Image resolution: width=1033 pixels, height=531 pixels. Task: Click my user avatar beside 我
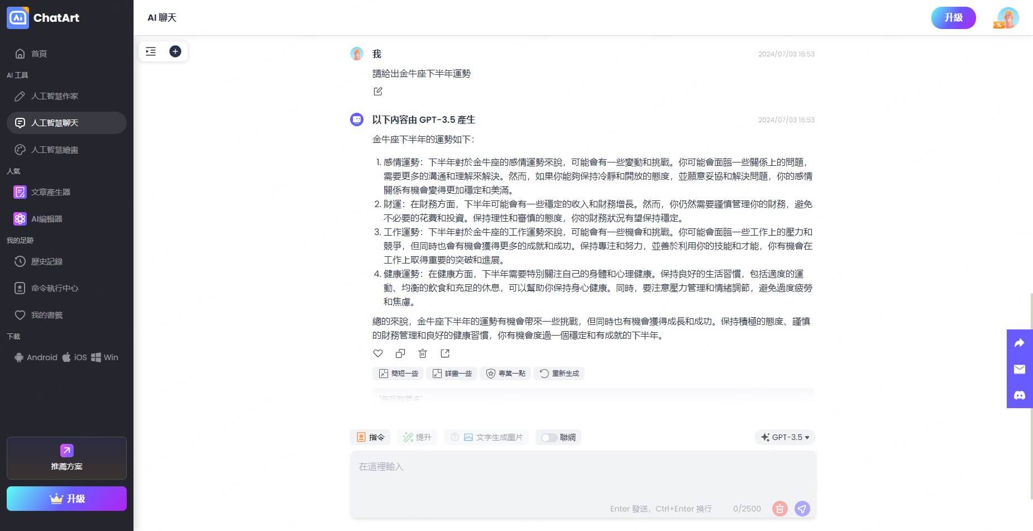[x=357, y=54]
